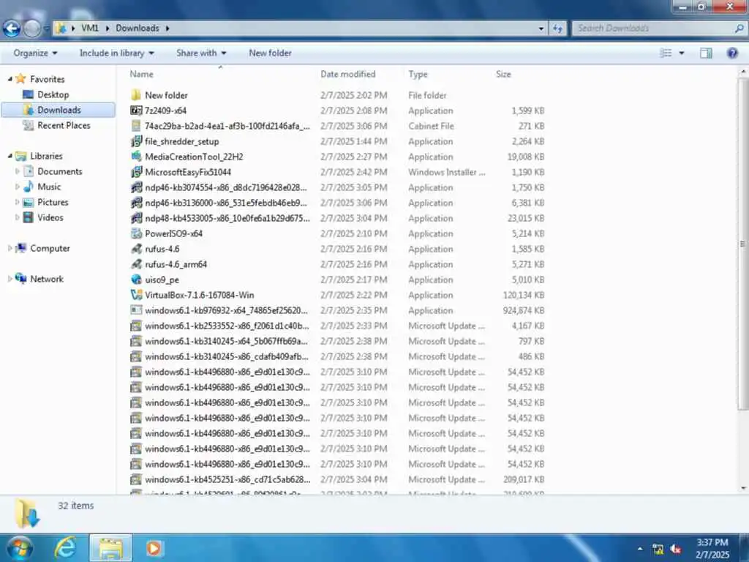
Task: Open the view options dropdown arrow
Action: tap(682, 53)
